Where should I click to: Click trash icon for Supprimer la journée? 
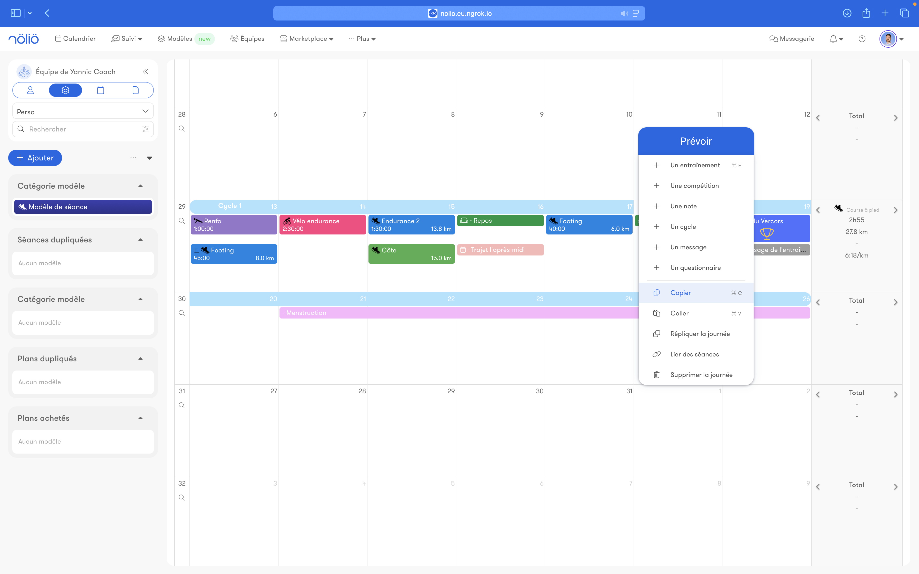657,375
